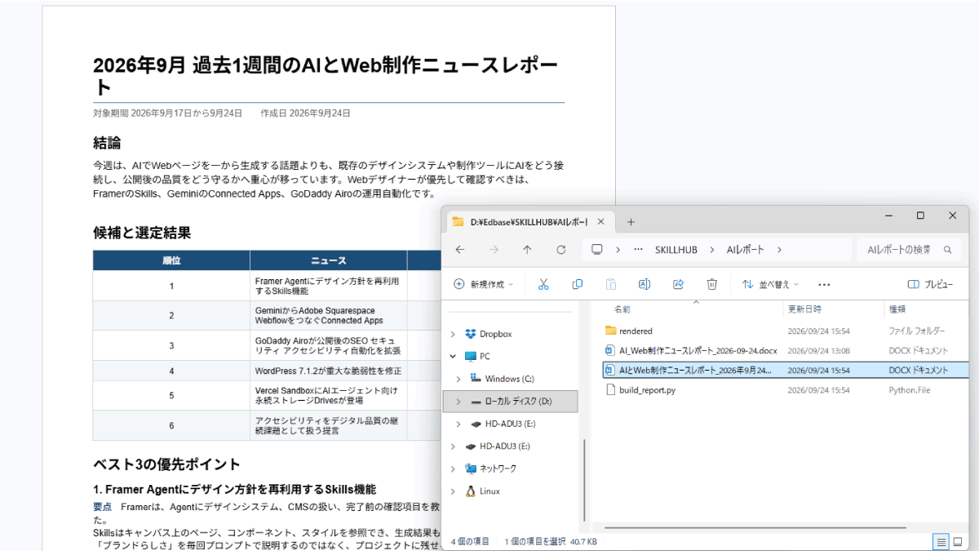Select the D:¥Edbase¥SKILLHUB¥AIレポート tab
This screenshot has width=979, height=551.
[x=528, y=221]
